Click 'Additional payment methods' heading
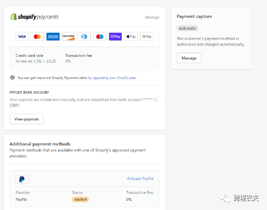Image resolution: width=267 pixels, height=210 pixels. 40,144
